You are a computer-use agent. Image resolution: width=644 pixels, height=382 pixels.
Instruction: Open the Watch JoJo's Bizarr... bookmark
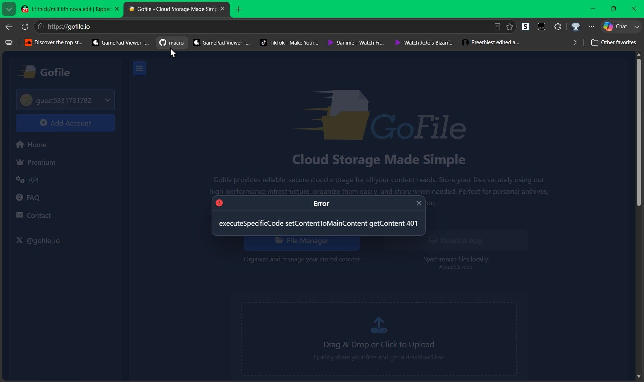424,42
